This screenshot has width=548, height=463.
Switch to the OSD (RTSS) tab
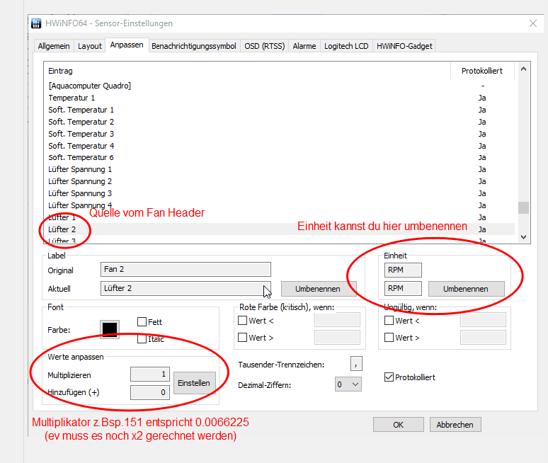tap(265, 46)
